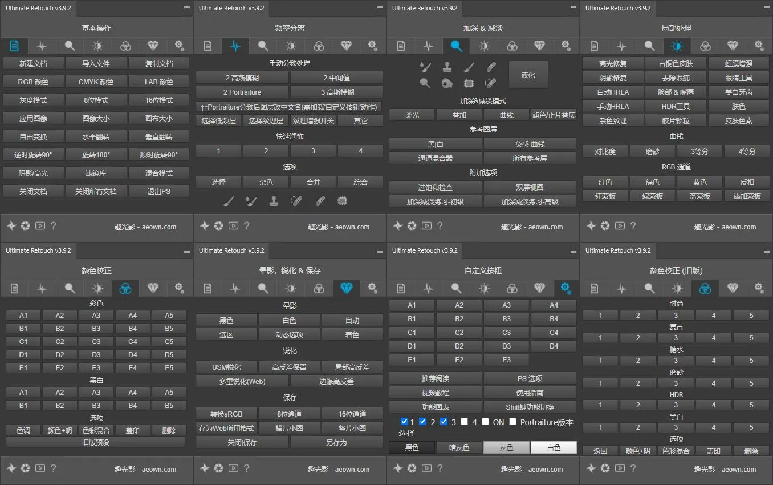Open the flyout menu of the 基本操作 panel
The height and width of the screenshot is (485, 773).
click(187, 9)
